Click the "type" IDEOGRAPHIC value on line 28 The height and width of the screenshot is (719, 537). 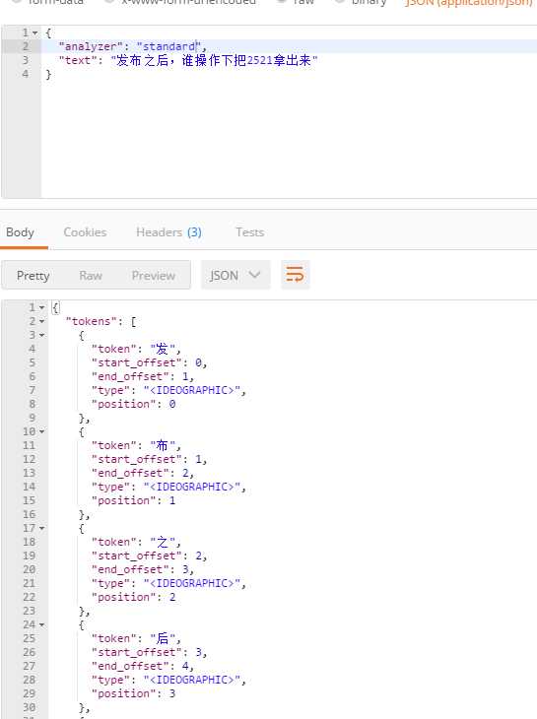click(x=192, y=680)
